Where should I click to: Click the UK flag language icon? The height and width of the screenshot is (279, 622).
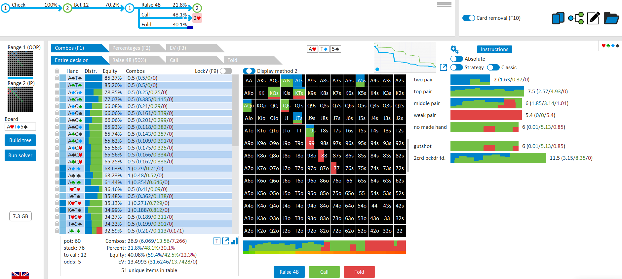click(x=20, y=275)
